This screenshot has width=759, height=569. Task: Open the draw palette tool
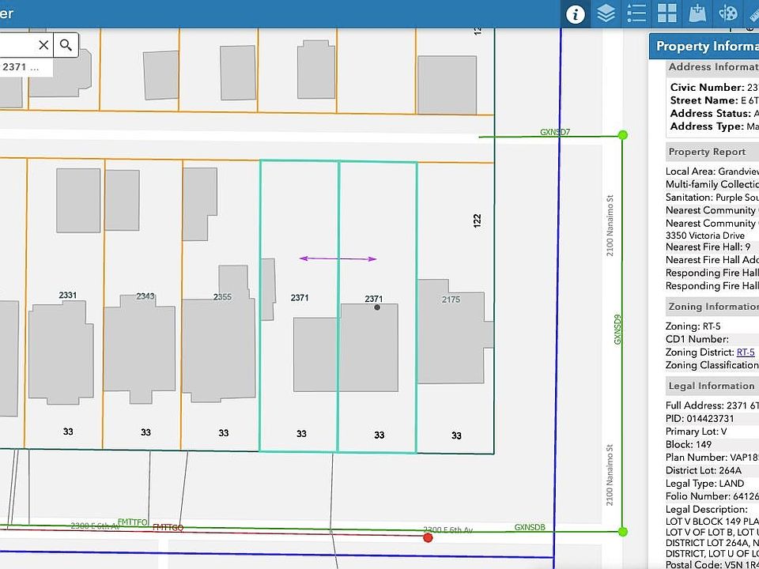click(x=727, y=14)
